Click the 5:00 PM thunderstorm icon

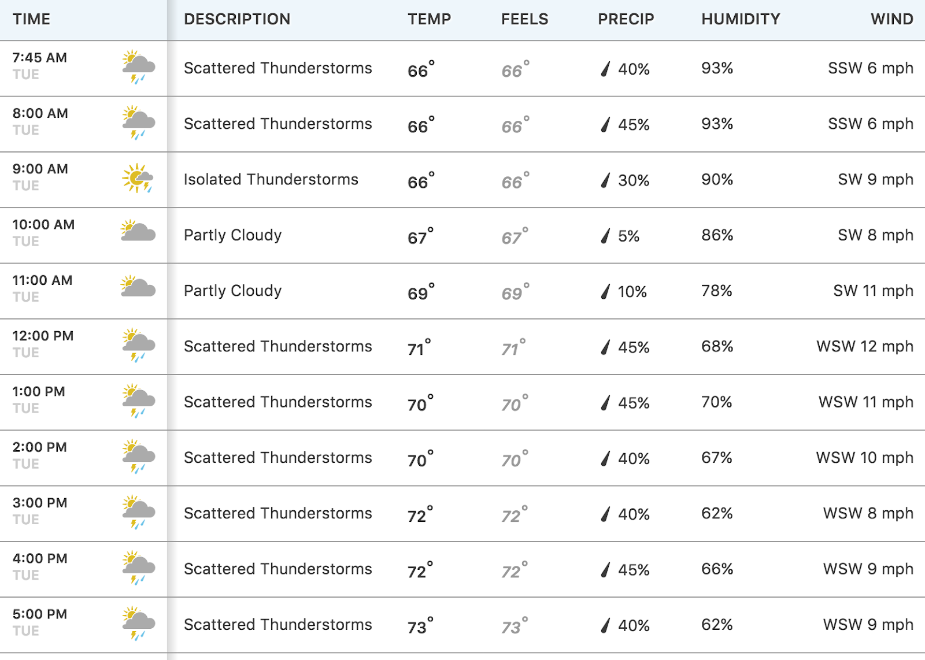pos(138,623)
